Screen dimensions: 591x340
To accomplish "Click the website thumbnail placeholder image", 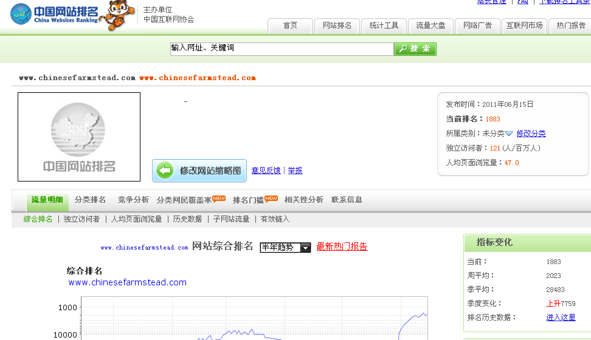I will 79,137.
